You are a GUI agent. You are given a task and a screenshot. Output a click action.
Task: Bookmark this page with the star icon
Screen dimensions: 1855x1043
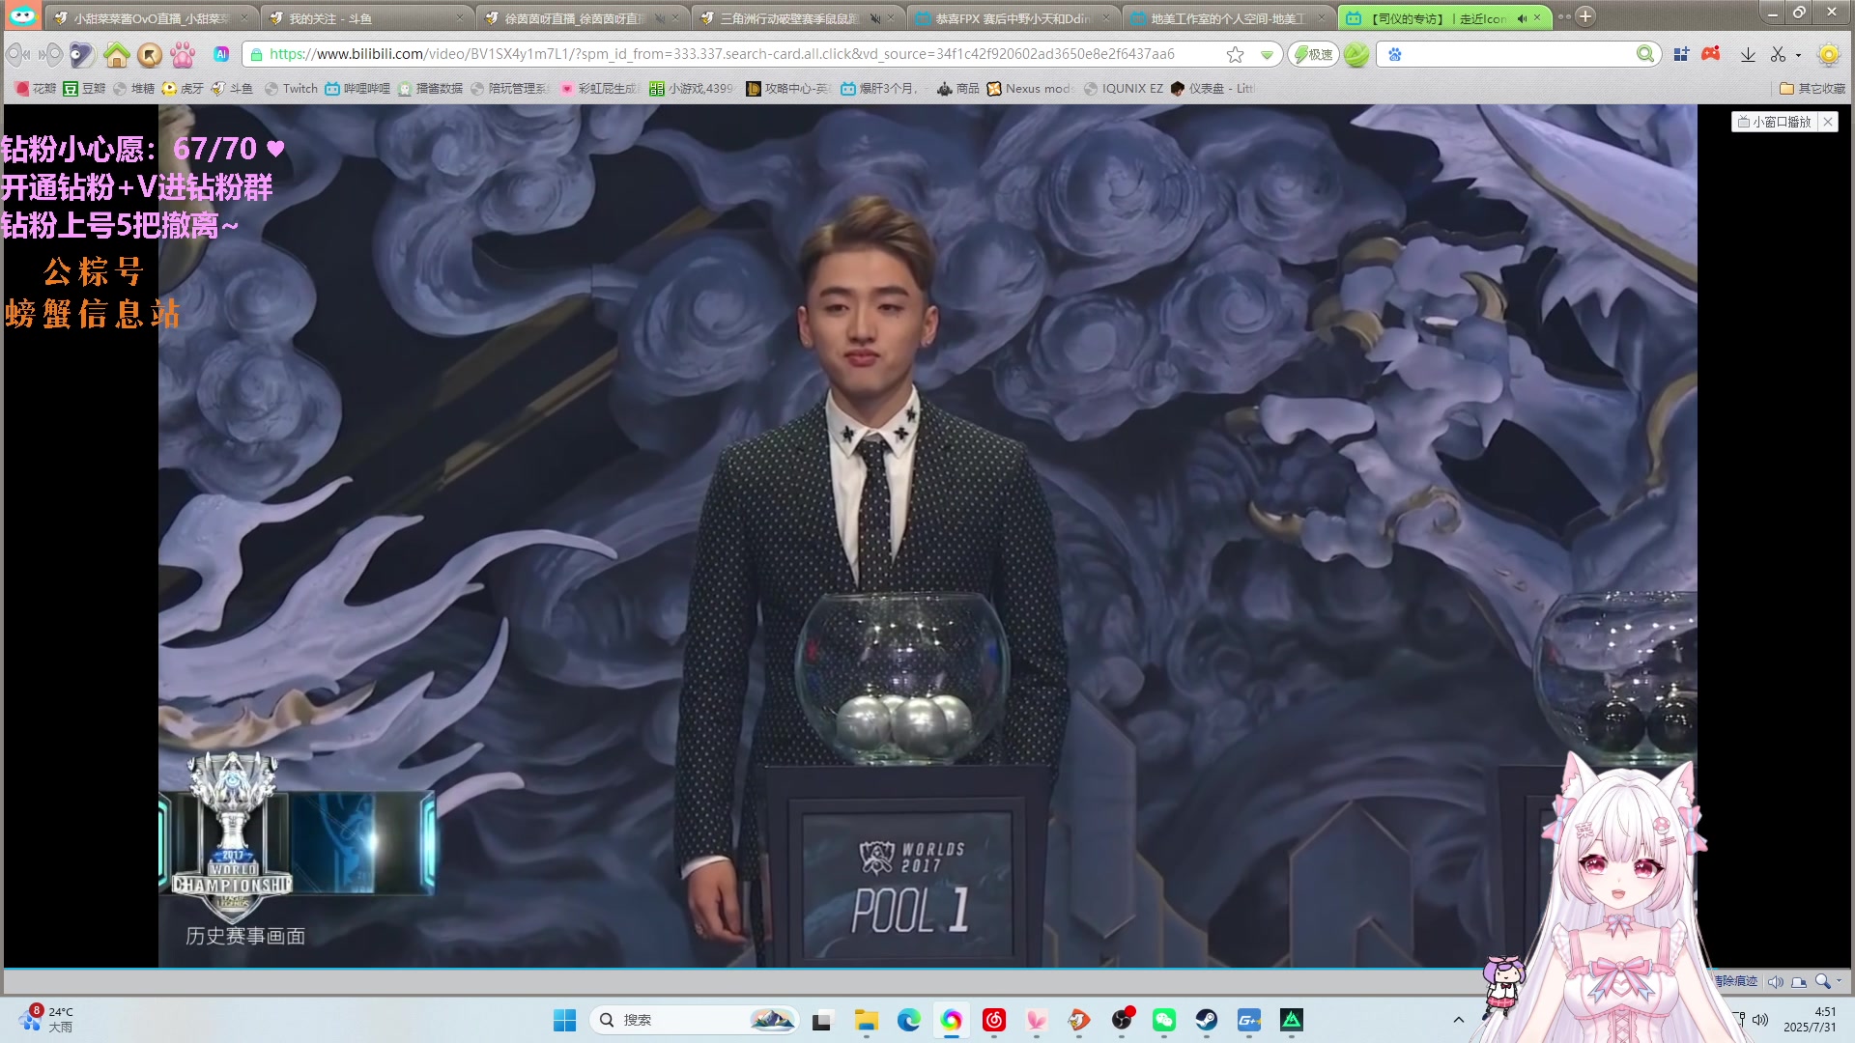pyautogui.click(x=1235, y=55)
